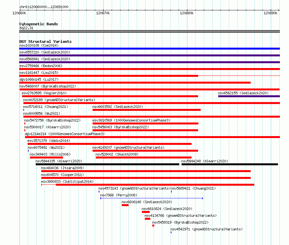The image size is (289, 245).
Task: Click nsv4134766 (gnomADStructuralVariants) label
Action: 181,216
